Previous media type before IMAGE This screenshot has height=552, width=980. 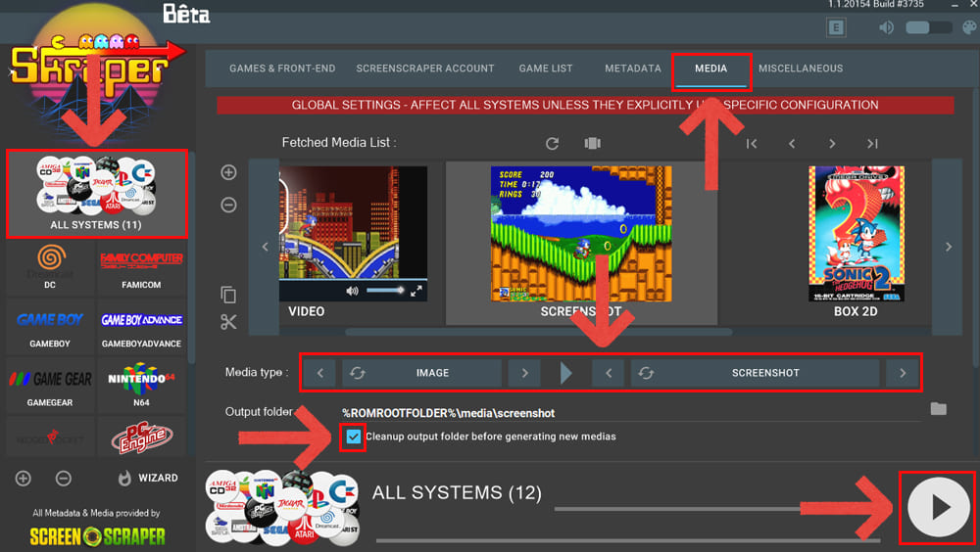pyautogui.click(x=320, y=373)
